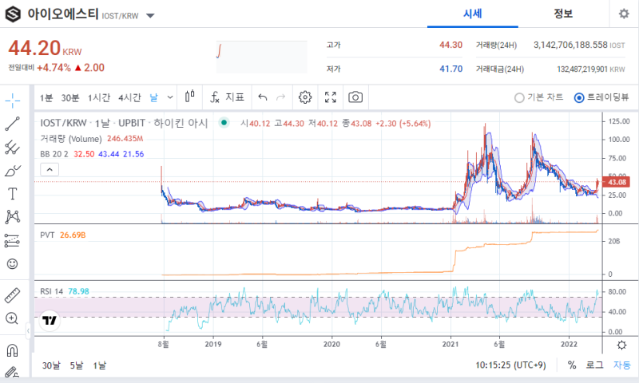Open page settings gear at top right
This screenshot has width=639, height=383.
coord(624,14)
